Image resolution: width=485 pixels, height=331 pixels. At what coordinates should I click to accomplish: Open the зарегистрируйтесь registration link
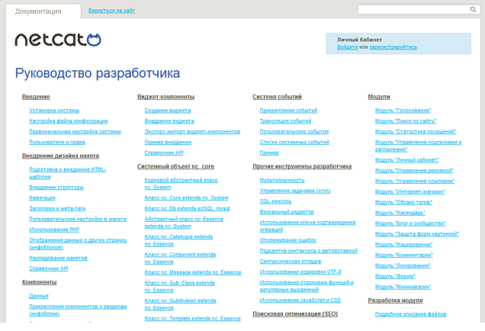click(x=393, y=47)
